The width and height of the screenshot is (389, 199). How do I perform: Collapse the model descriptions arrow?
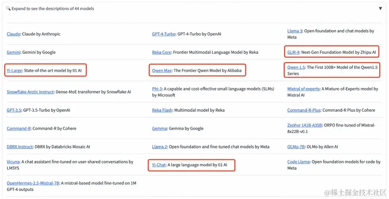380,8
